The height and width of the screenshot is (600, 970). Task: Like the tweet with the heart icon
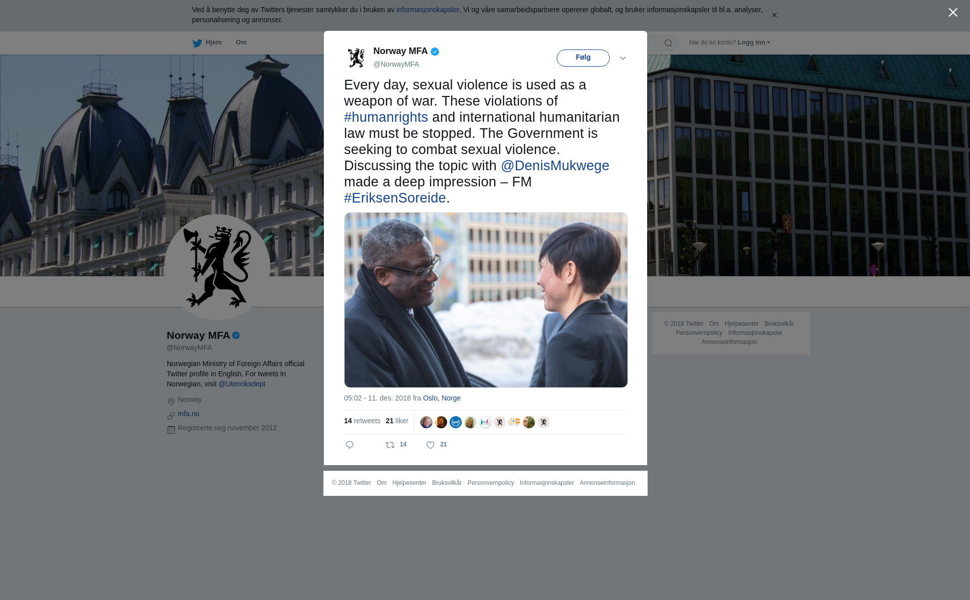coord(430,445)
